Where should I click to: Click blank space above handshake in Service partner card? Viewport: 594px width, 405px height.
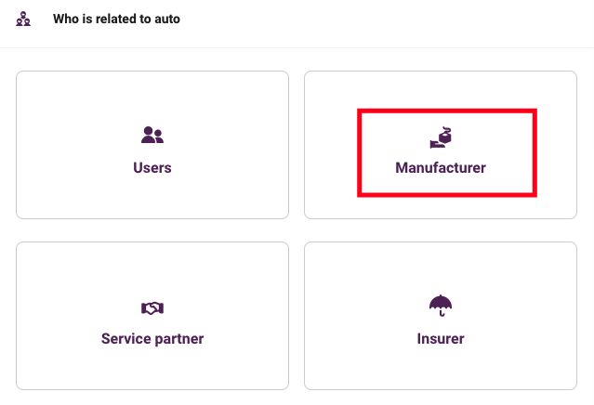[x=152, y=270]
